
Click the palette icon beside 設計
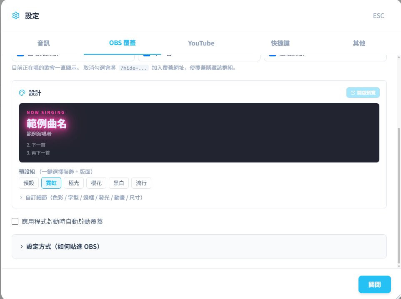[x=22, y=93]
